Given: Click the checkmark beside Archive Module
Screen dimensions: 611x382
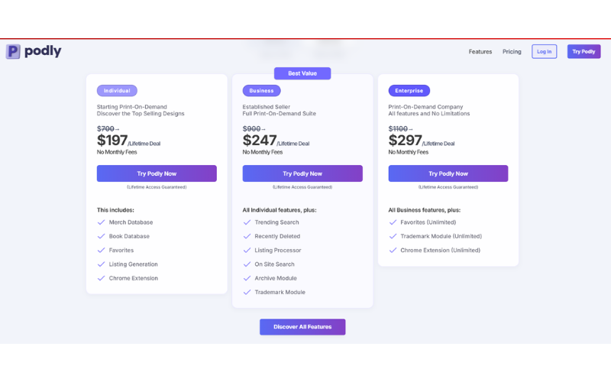Looking at the screenshot, I should (x=247, y=278).
